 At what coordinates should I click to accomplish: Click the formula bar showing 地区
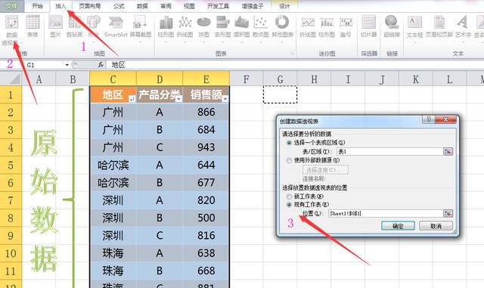pos(295,65)
